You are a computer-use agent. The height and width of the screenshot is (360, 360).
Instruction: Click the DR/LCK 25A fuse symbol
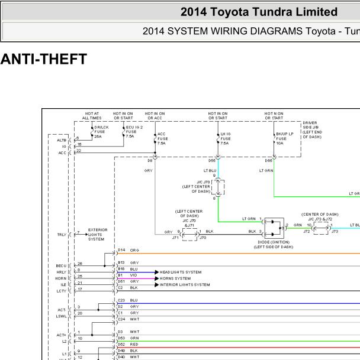[x=92, y=132]
